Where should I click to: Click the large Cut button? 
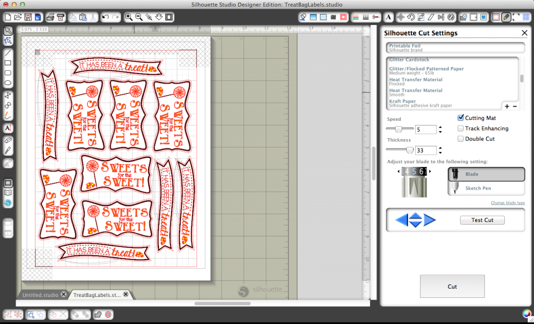[x=452, y=286]
